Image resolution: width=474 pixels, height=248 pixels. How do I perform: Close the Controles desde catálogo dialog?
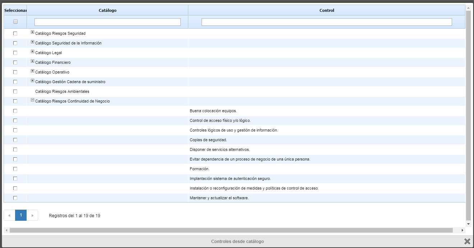click(x=467, y=241)
